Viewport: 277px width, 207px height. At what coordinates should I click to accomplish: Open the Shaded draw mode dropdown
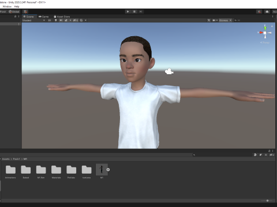click(33, 20)
